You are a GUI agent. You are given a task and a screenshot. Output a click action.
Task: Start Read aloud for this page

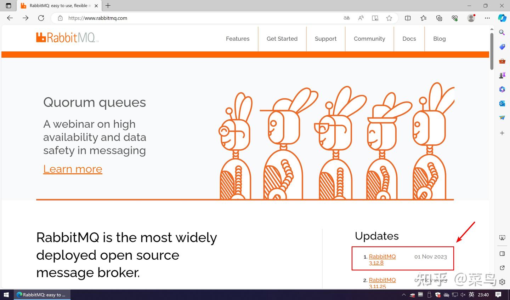[x=361, y=18]
